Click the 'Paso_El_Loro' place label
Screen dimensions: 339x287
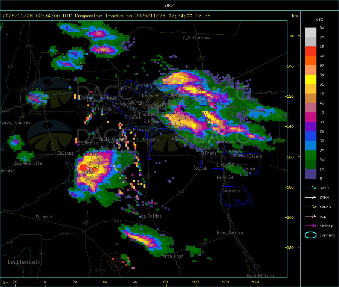(260, 276)
